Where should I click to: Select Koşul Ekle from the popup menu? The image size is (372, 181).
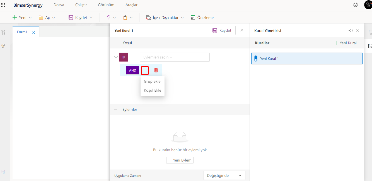coord(152,90)
